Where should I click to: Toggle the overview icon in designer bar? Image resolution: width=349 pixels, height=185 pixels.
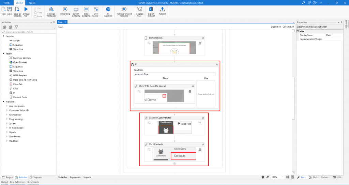click(x=292, y=177)
